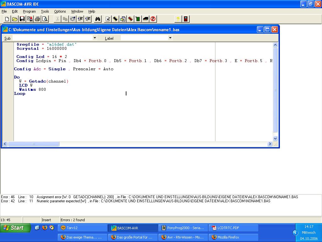The height and width of the screenshot is (242, 322).
Task: Click the $regfile code line
Action: pos(47,44)
